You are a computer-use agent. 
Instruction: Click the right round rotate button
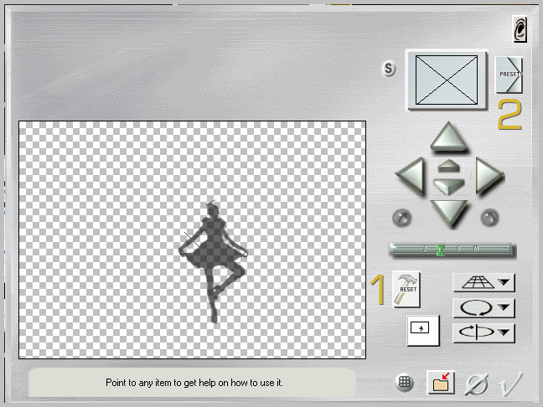coord(489,218)
